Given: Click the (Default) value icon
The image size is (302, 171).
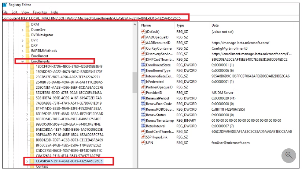Looking at the screenshot, I should 143,31.
